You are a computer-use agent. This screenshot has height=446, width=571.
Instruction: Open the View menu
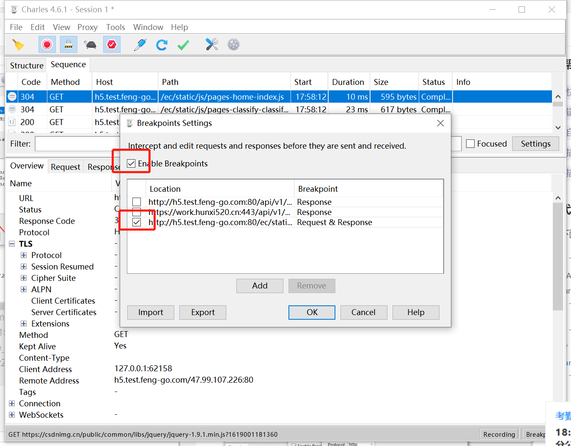coord(61,27)
